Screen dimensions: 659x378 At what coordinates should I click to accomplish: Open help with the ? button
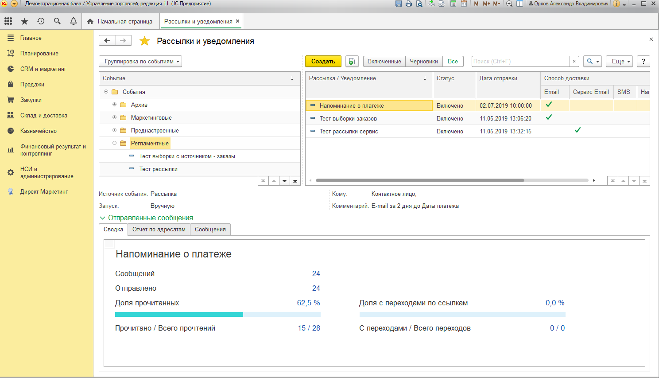tap(643, 62)
